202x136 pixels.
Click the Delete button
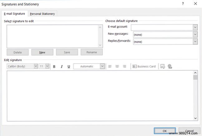point(18,52)
